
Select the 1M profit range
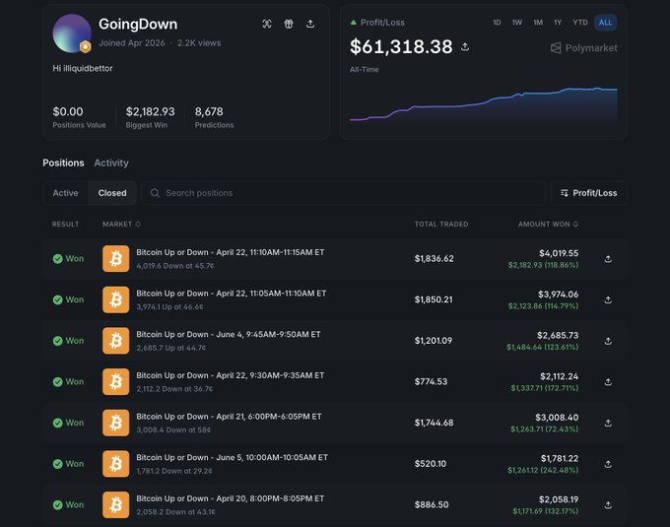[x=538, y=23]
